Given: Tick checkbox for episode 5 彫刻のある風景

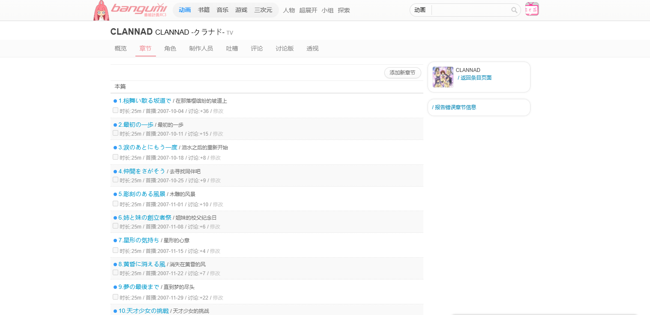Looking at the screenshot, I should [115, 204].
